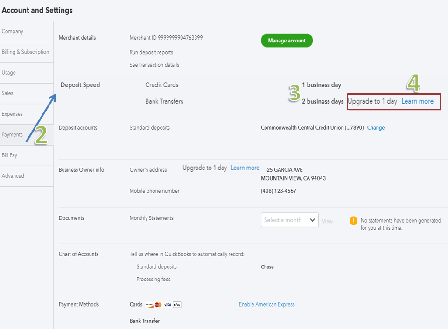448x336 pixels.
Task: Click Learn more next to Bank Transfers speed
Action: point(417,101)
